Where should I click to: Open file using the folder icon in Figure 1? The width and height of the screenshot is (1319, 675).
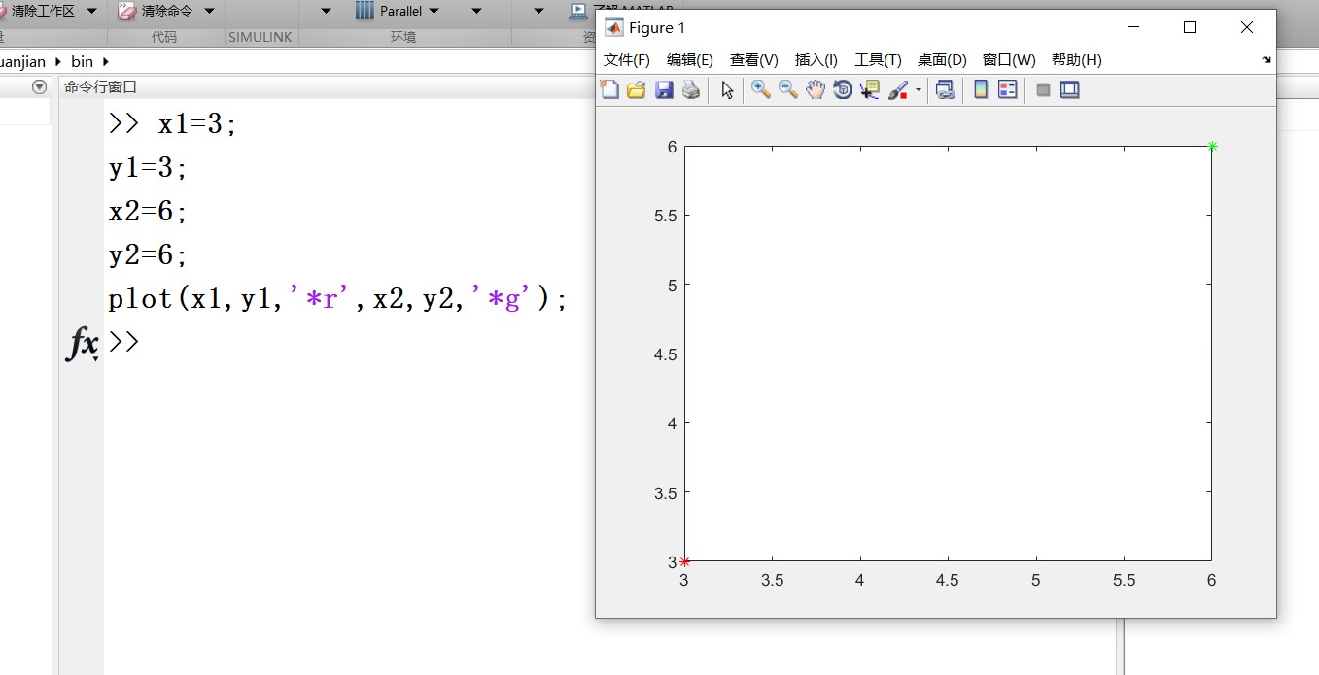point(637,90)
